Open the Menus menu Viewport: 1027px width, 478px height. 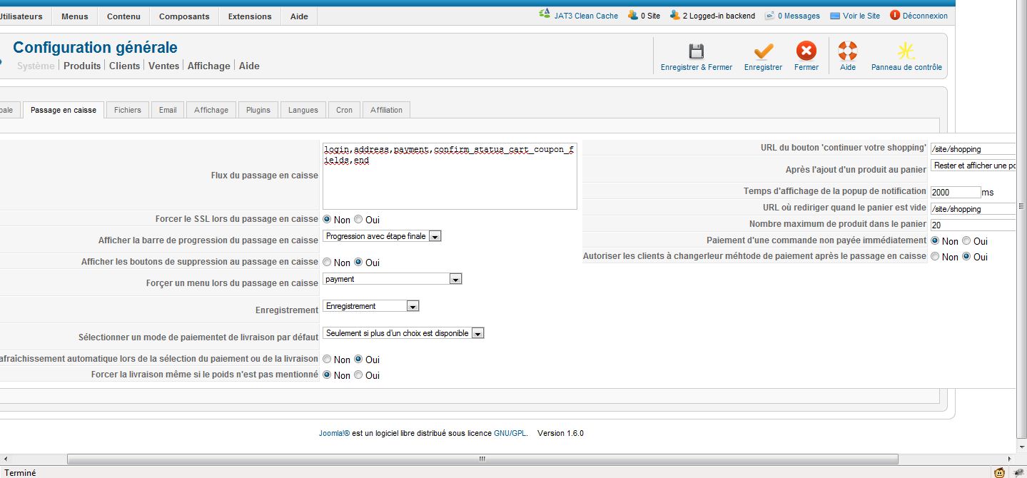click(x=75, y=16)
